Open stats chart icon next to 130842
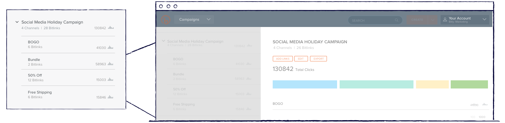505x123 pixels. (111, 28)
